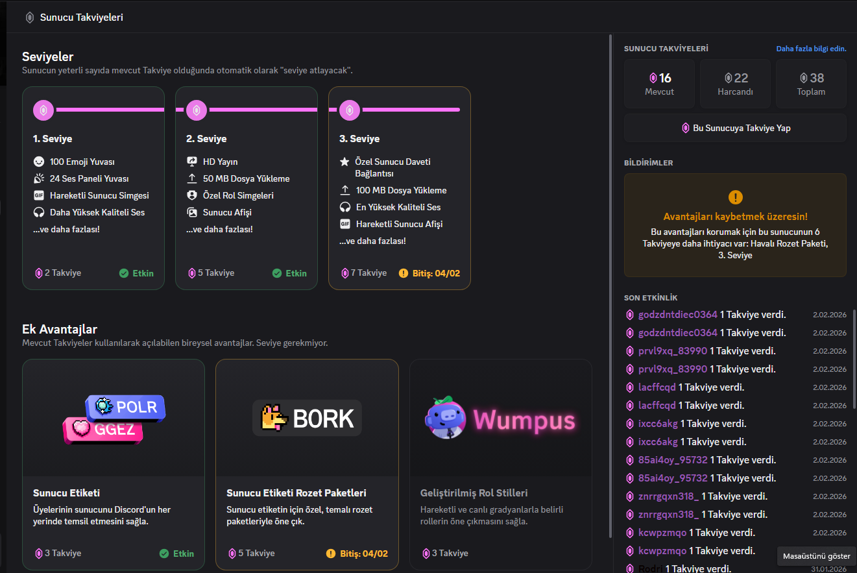The height and width of the screenshot is (573, 857).
Task: Click the headphones icon beside En Yüksek Kaliteli Ses
Action: pos(345,207)
